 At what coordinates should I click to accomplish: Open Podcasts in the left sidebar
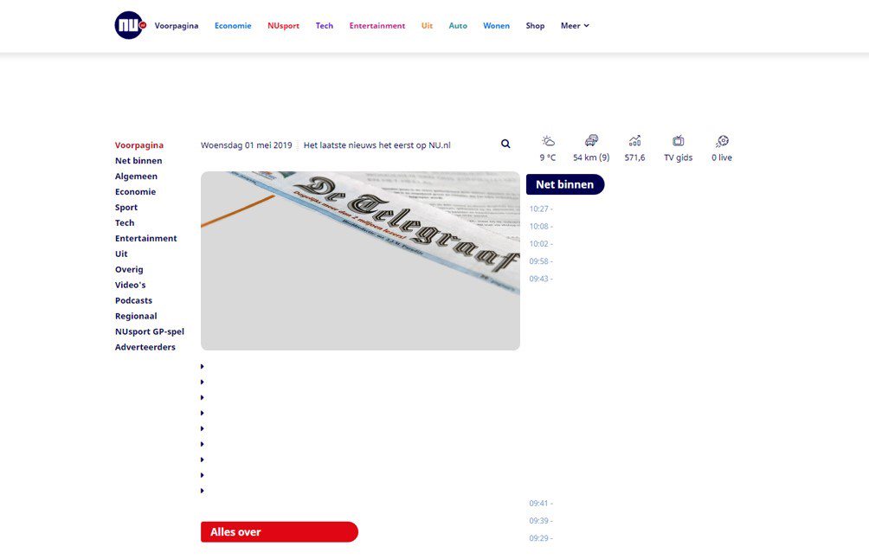(133, 300)
